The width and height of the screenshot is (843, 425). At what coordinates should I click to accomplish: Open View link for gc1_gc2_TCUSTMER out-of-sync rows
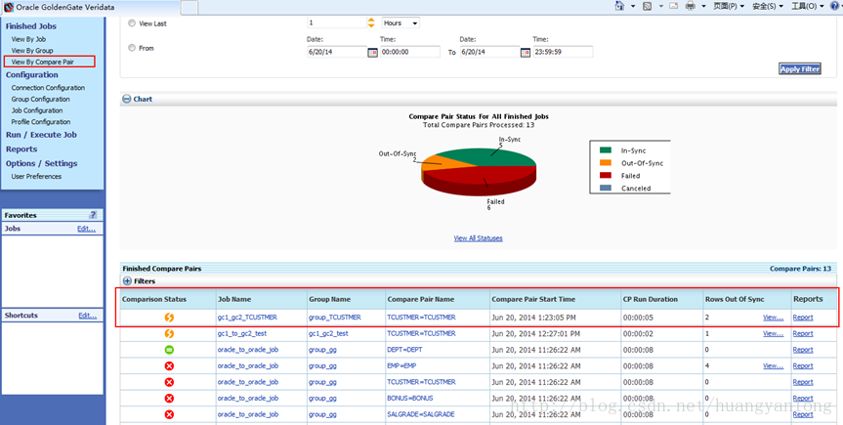coord(773,318)
